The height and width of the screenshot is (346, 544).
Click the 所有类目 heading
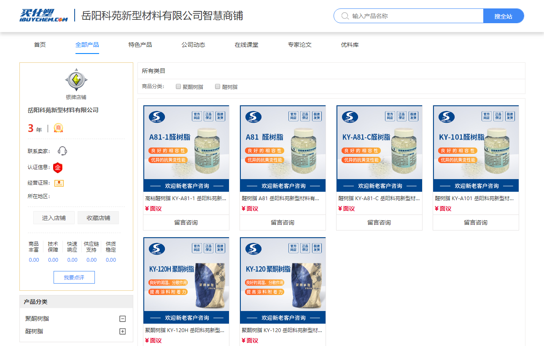154,71
